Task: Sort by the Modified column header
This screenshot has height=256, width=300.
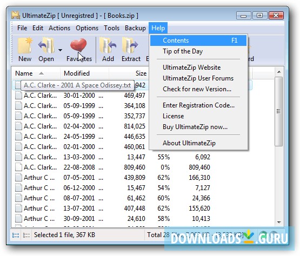Action: pyautogui.click(x=84, y=73)
